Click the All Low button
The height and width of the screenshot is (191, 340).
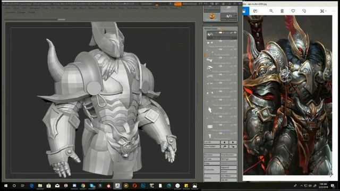pos(212,159)
